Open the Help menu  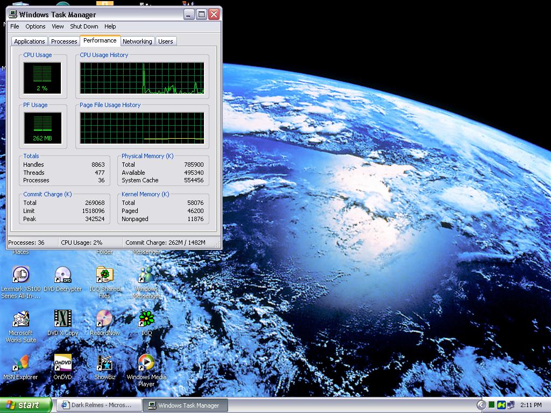coord(110,26)
